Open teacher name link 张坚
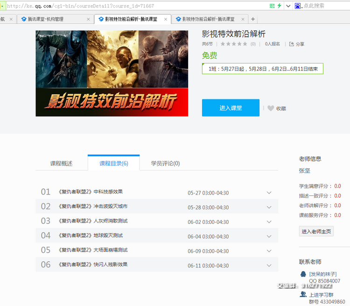This screenshot has height=306, width=350. [304, 171]
